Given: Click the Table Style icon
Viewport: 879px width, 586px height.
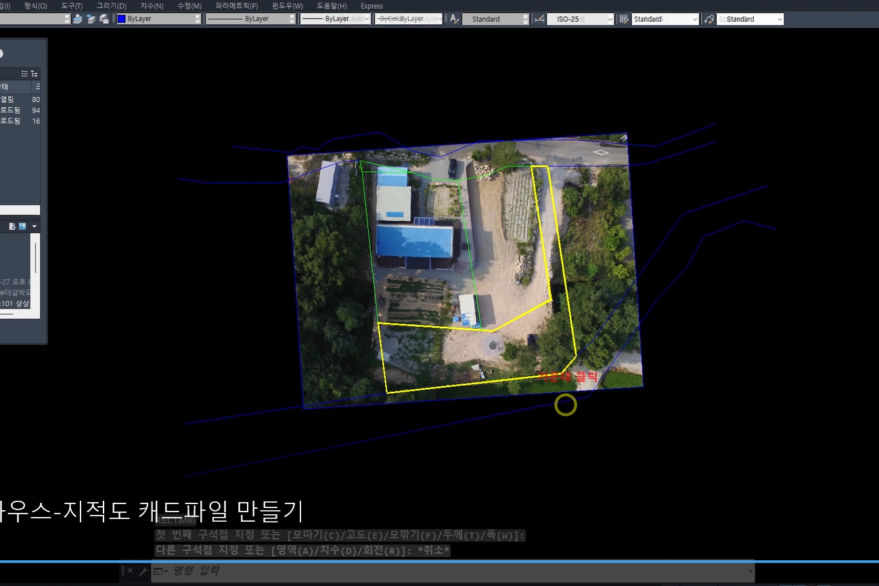Looking at the screenshot, I should [x=624, y=19].
